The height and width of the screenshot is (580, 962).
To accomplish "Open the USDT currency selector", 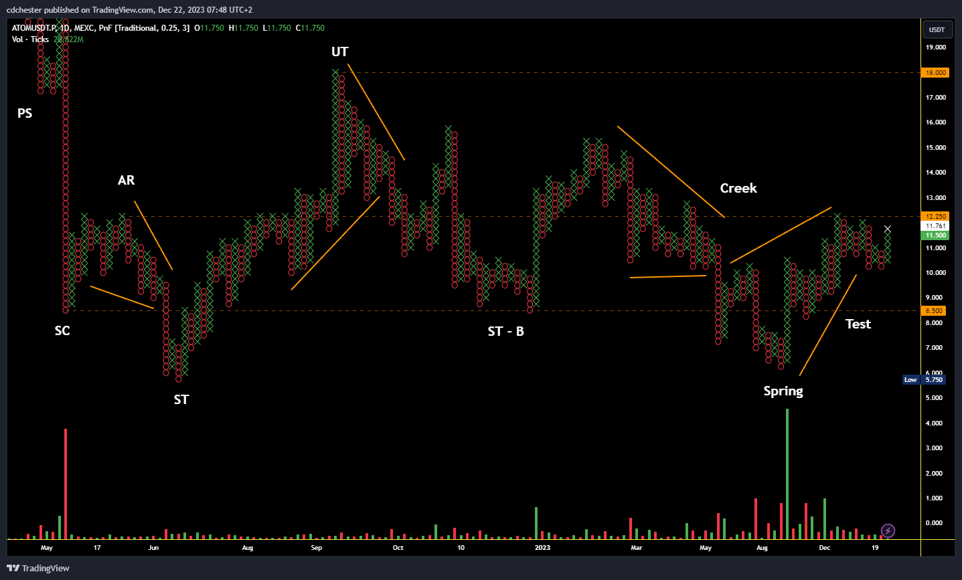I will tap(937, 29).
